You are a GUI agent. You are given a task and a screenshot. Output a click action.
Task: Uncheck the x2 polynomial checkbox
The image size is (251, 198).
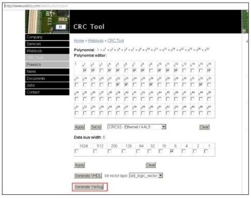click(x=93, y=70)
